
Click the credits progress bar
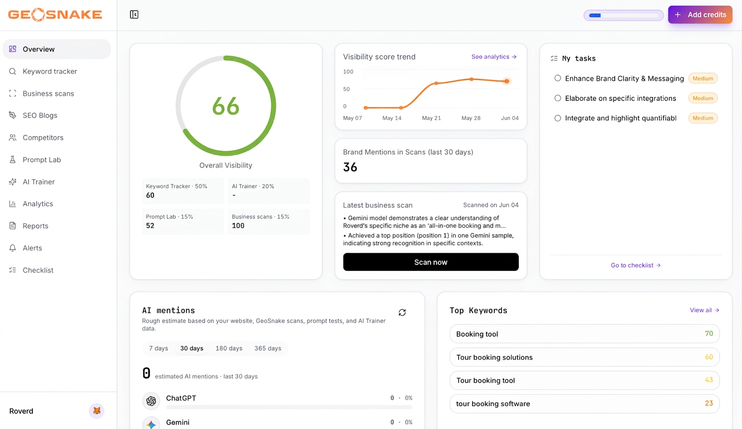(x=624, y=15)
